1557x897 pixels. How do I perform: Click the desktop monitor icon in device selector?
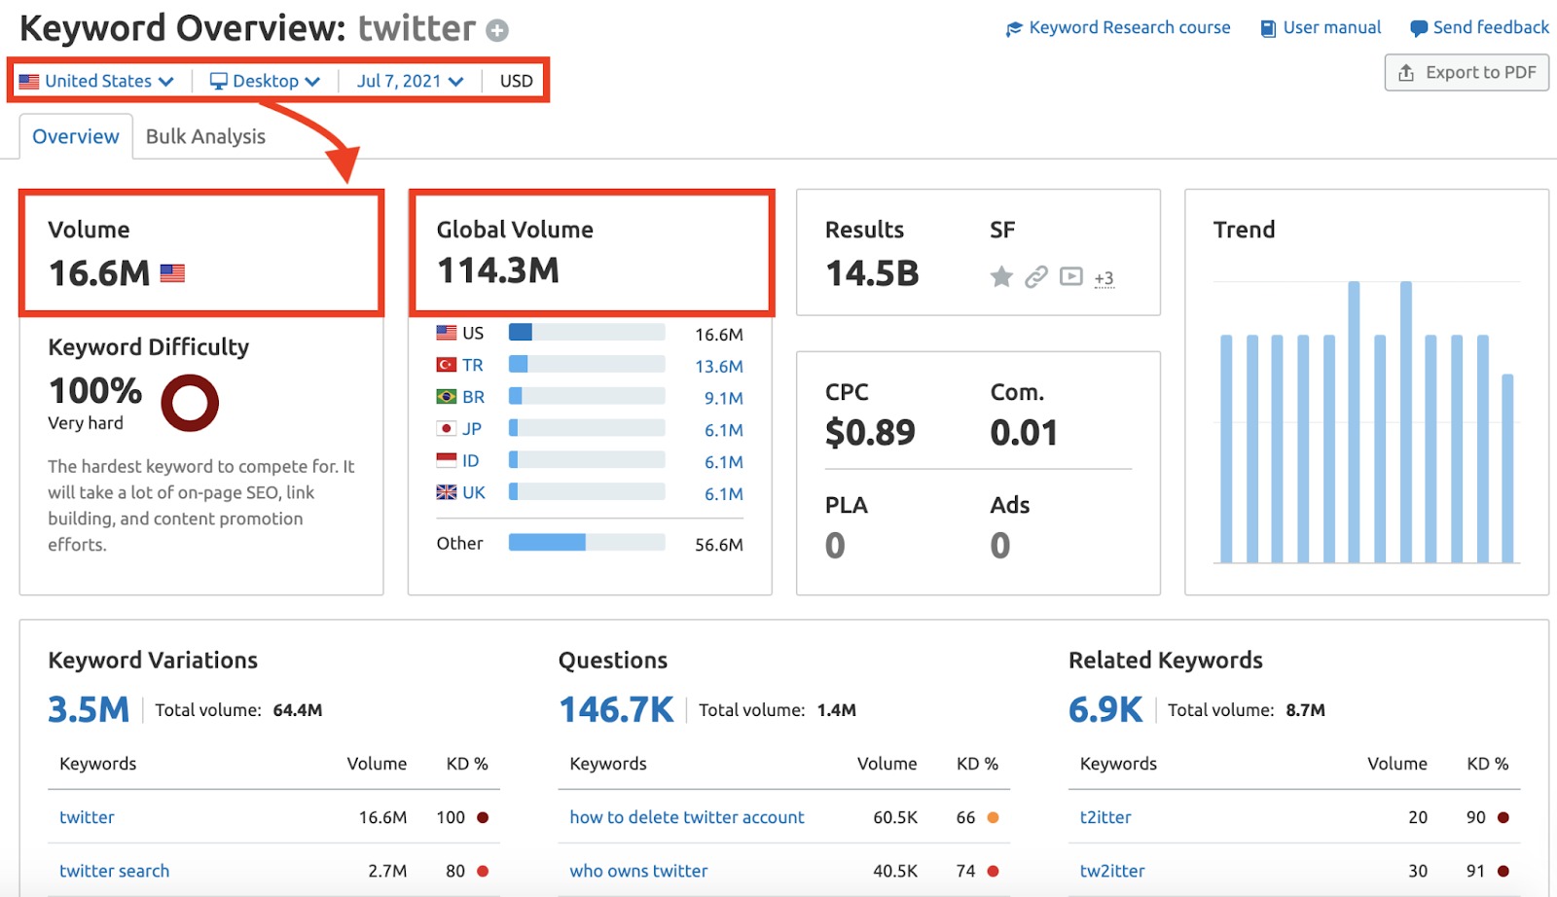coord(219,82)
